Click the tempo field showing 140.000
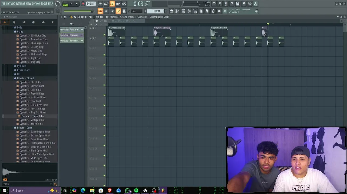The height and width of the screenshot is (194, 347). [x=91, y=4]
